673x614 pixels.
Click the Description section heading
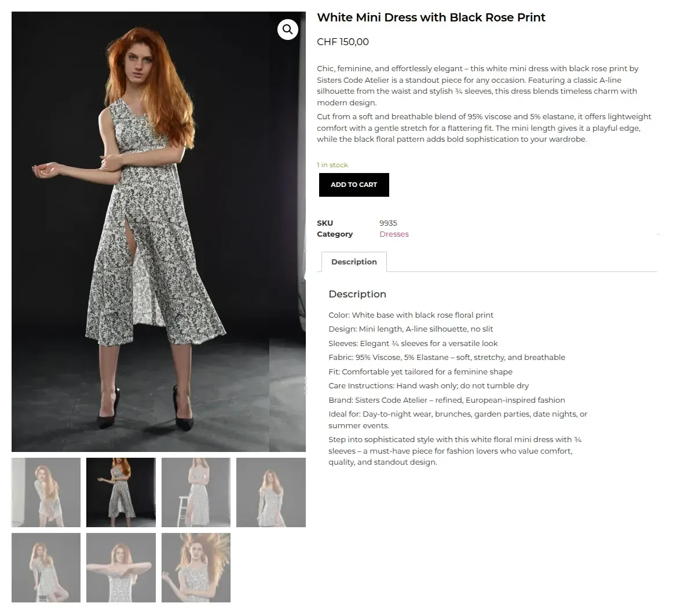[x=357, y=294]
